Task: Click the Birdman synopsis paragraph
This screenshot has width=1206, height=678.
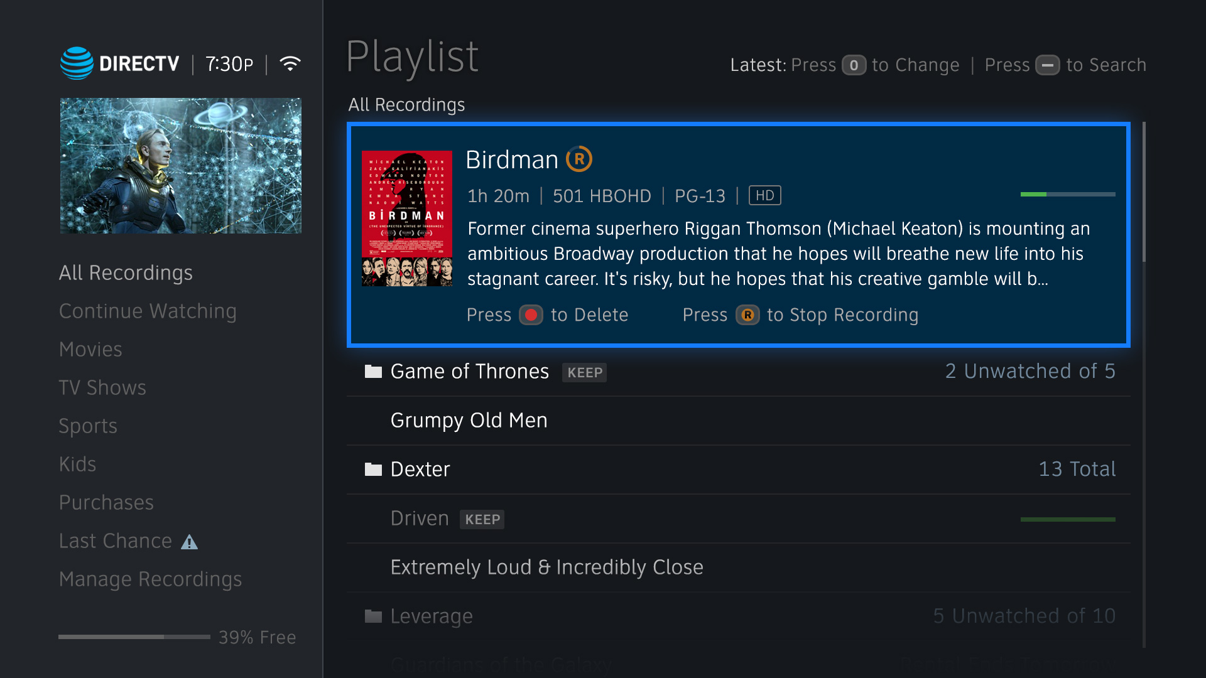Action: (778, 254)
